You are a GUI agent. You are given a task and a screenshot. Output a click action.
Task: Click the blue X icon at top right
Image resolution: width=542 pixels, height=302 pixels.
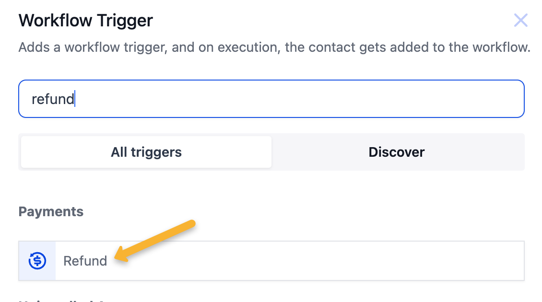520,21
